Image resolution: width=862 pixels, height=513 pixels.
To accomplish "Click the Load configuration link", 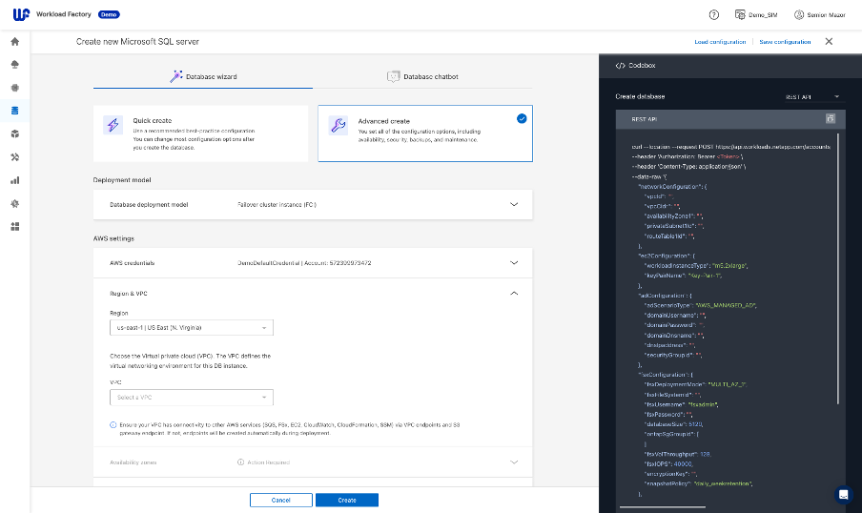I will click(720, 42).
